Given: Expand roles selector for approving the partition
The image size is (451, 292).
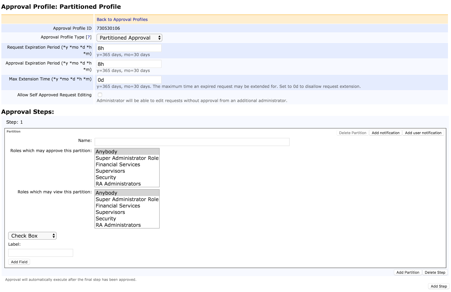Looking at the screenshot, I should point(127,167).
